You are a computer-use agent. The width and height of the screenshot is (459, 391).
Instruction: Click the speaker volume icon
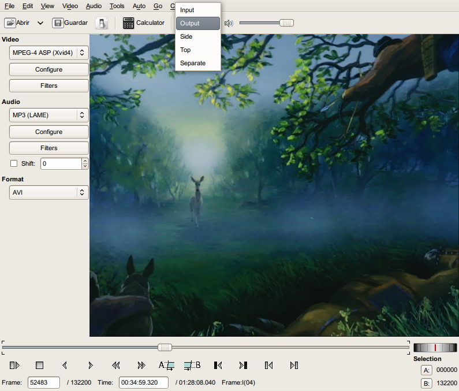[x=229, y=23]
